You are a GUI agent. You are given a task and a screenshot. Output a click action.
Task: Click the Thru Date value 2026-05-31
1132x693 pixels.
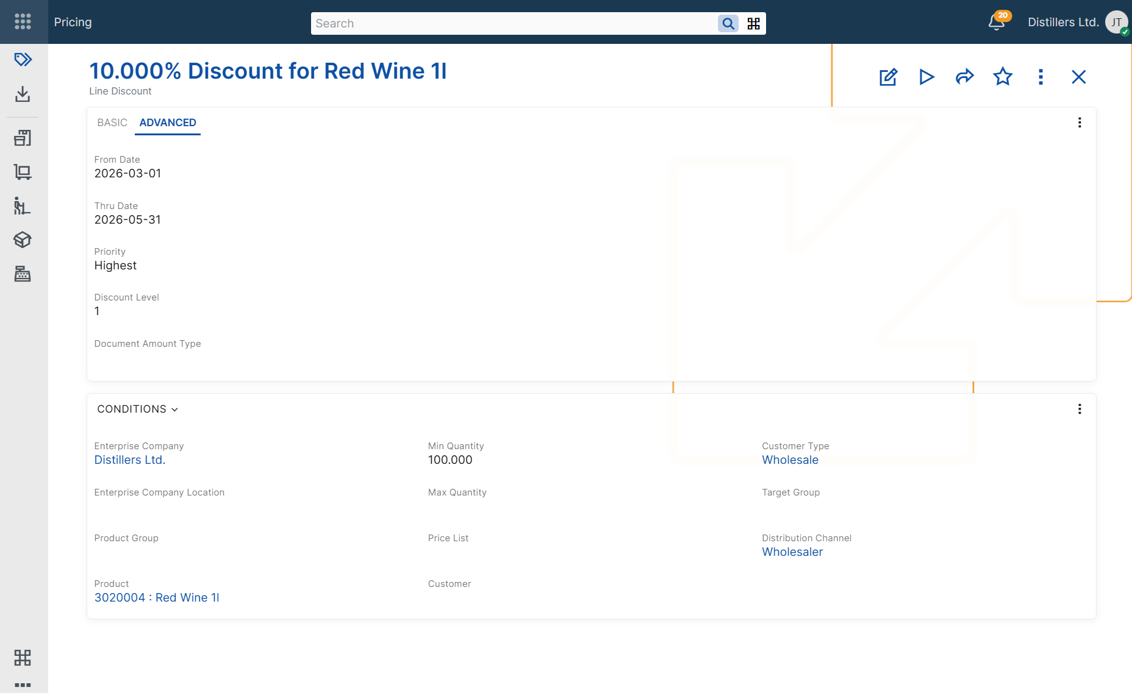[x=127, y=220]
